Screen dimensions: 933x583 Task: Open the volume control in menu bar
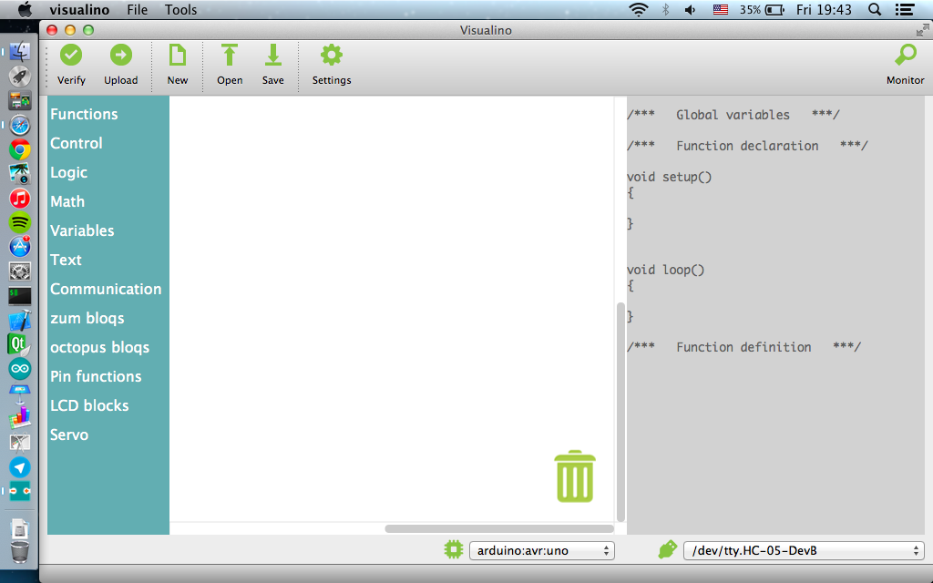click(691, 9)
